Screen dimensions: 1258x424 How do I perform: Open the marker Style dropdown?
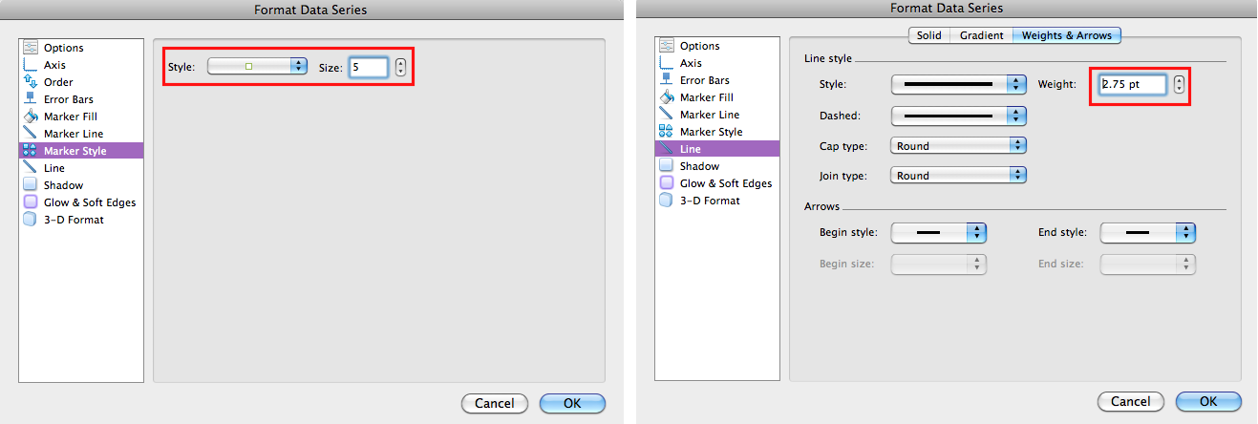pos(257,67)
